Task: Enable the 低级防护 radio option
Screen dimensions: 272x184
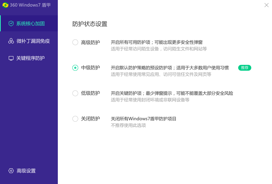Action: click(75, 93)
